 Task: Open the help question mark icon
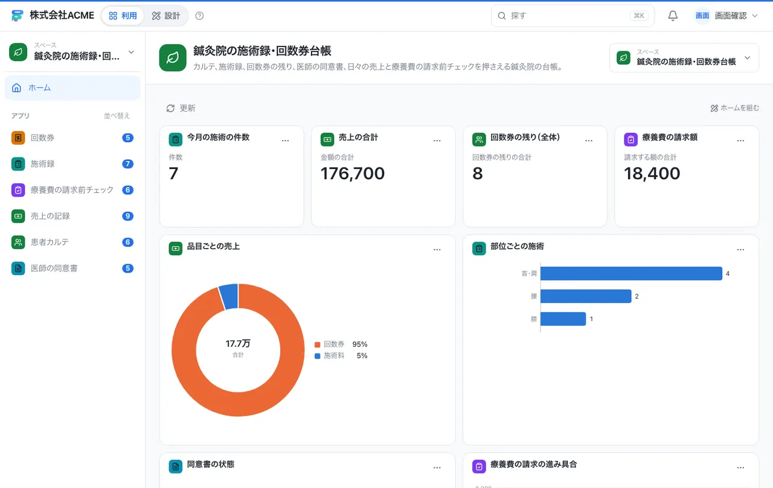point(200,16)
